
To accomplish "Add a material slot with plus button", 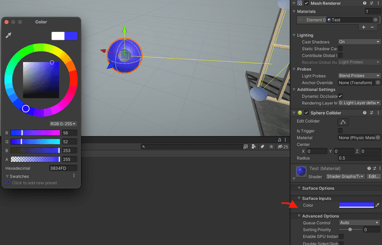I will click(364, 27).
